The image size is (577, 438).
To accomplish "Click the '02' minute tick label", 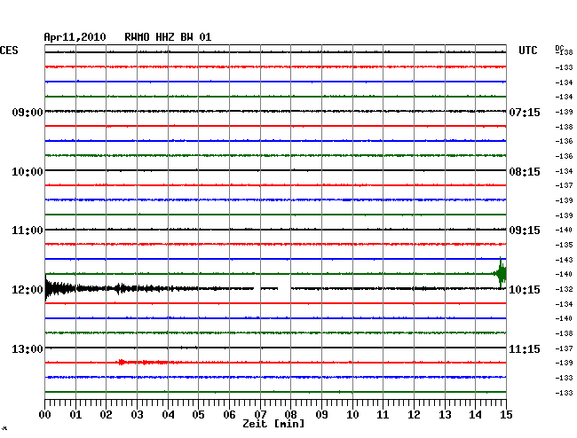I will 106,415.
